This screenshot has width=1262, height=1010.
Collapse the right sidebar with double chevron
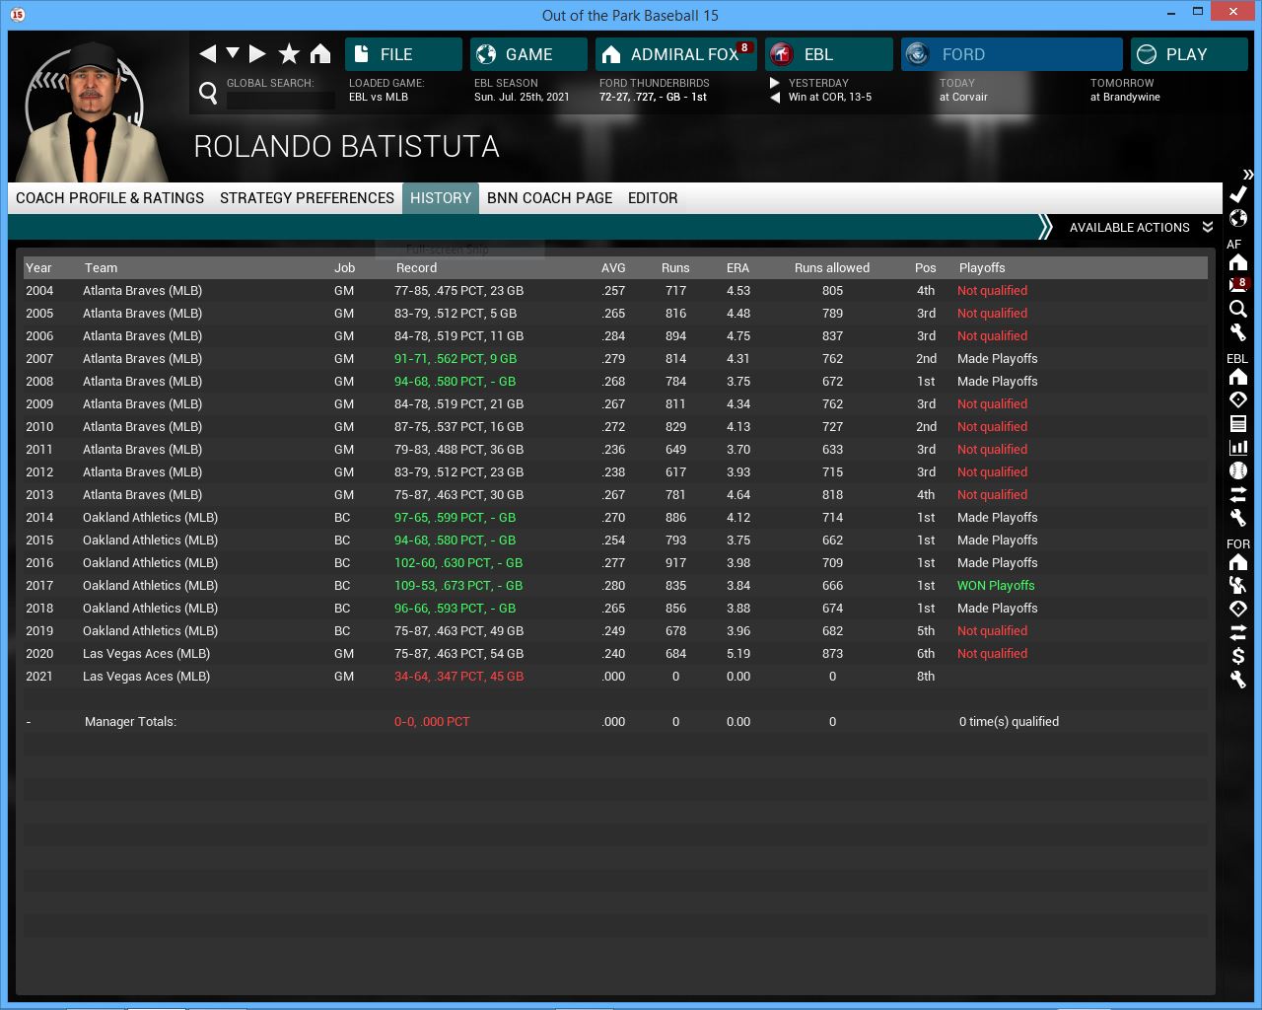(x=1248, y=175)
